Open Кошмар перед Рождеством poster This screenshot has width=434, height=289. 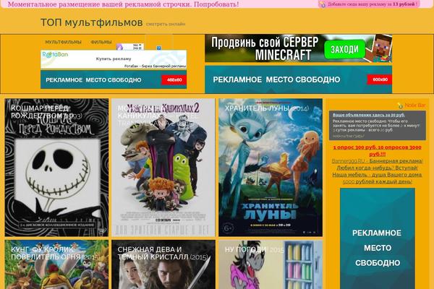tap(56, 168)
